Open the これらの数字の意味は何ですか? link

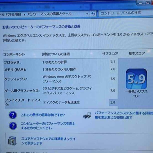(x=43, y=115)
